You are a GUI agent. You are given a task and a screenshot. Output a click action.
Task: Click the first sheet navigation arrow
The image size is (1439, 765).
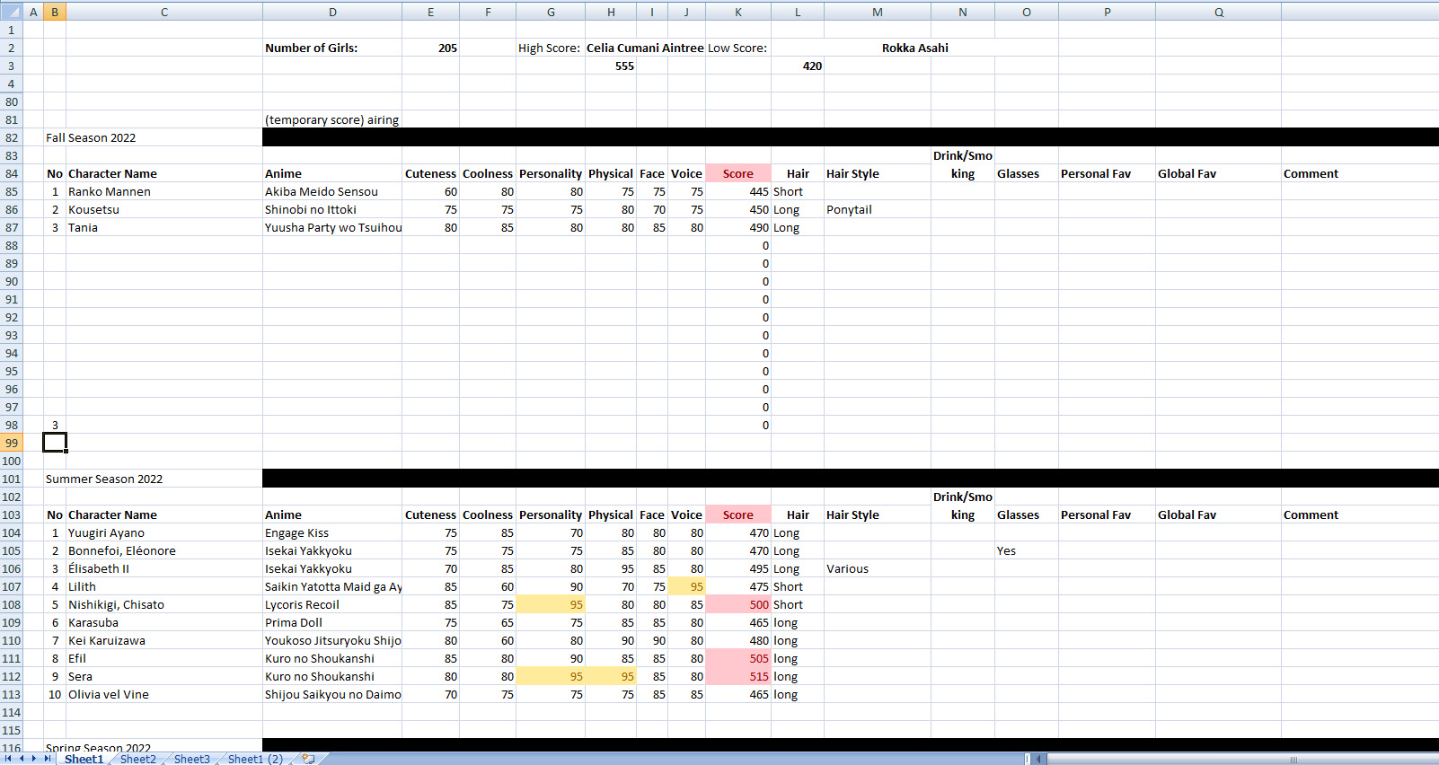point(9,759)
